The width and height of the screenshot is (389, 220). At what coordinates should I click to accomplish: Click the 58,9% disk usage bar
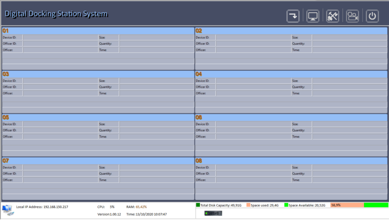pos(359,205)
